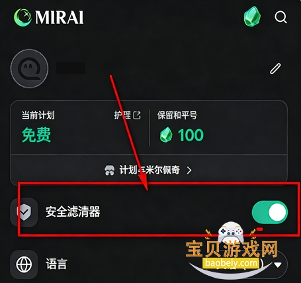Click the 护理 manage link
Image resolution: width=301 pixels, height=283 pixels.
point(122,115)
